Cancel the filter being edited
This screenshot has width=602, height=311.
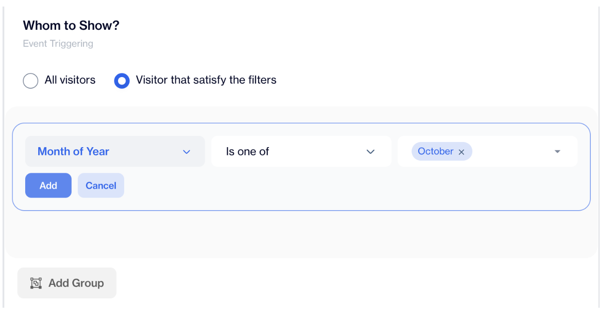[x=101, y=185]
